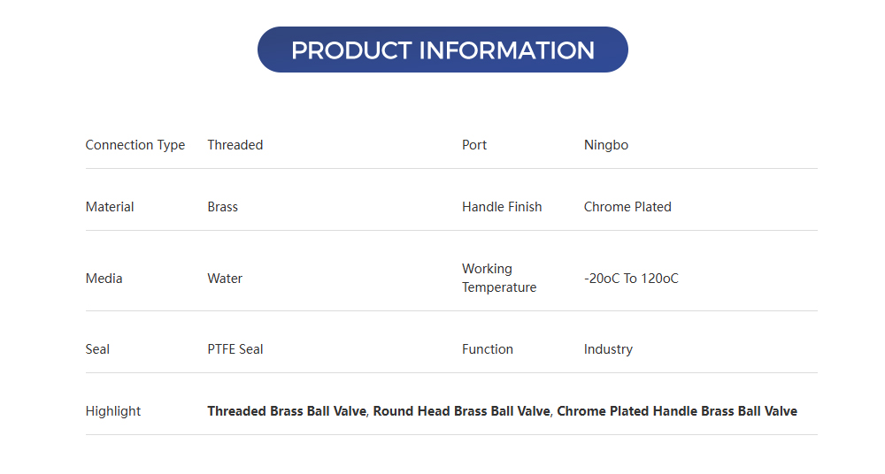Screen dimensions: 885x474
Task: Click the Seal label
Action: coord(97,349)
